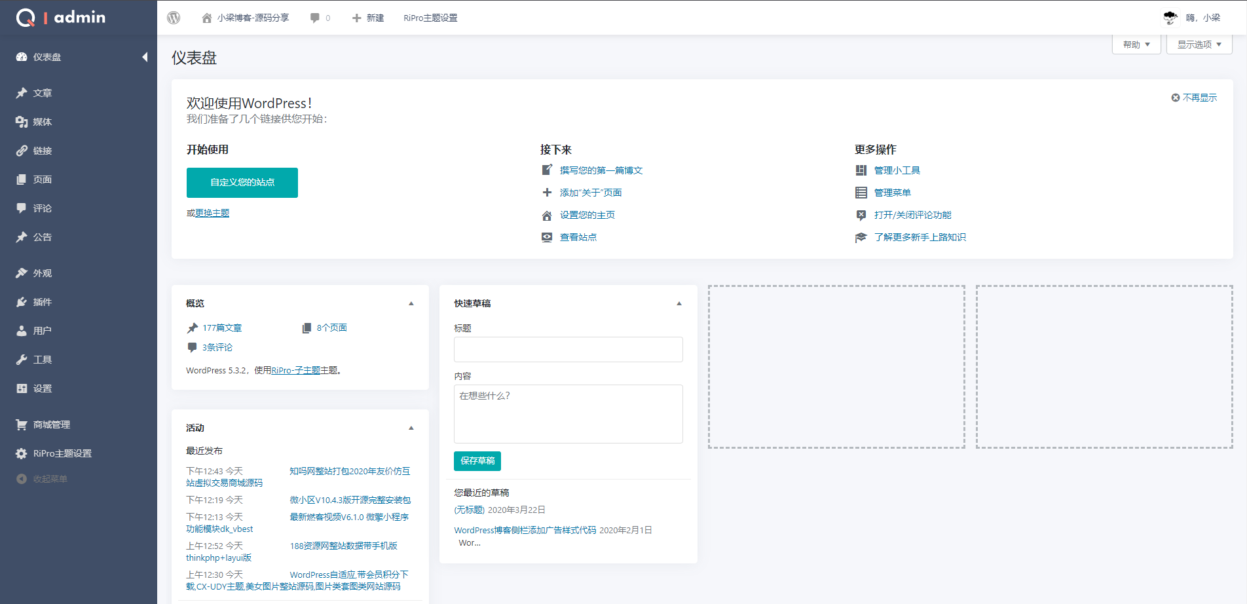Open the 查看站点 link
The width and height of the screenshot is (1247, 604).
click(x=578, y=237)
